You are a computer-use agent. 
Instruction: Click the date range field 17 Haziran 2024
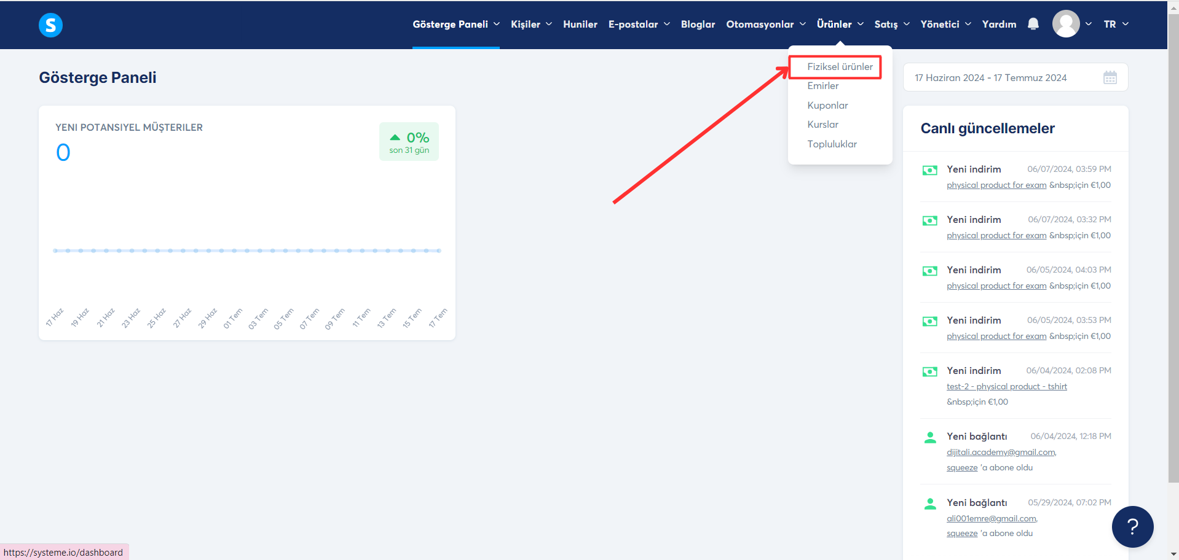click(x=1015, y=77)
